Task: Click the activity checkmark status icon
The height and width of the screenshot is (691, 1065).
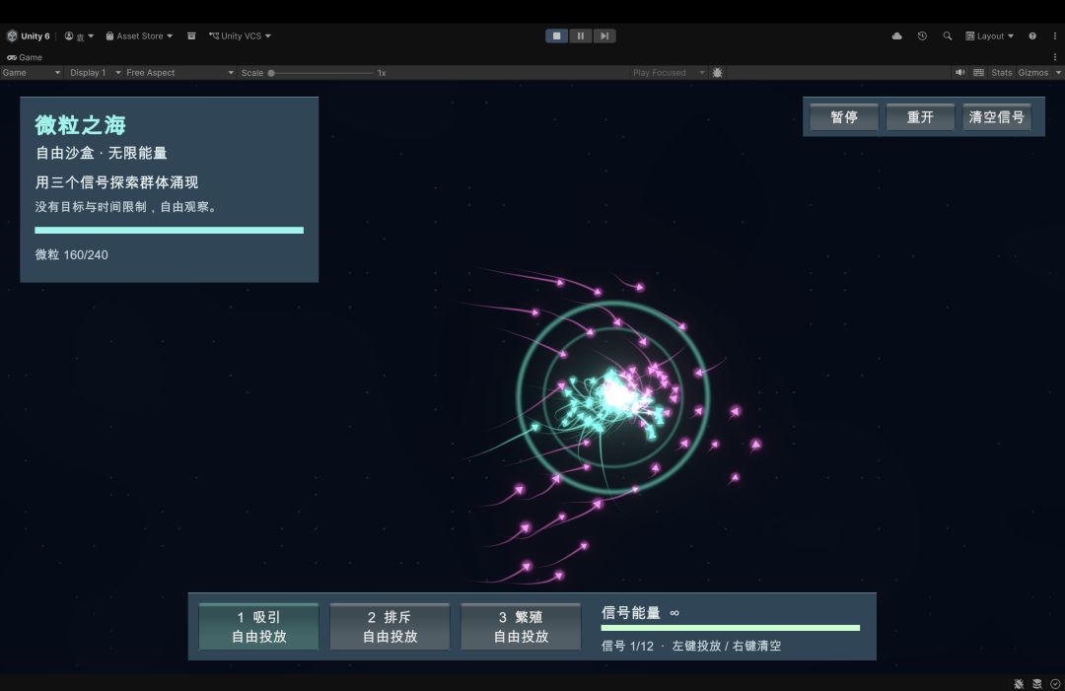Action: click(x=1055, y=683)
